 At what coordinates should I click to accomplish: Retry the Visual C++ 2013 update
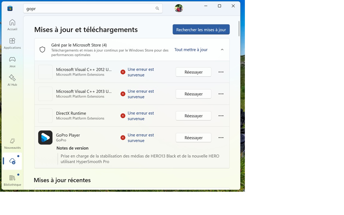[193, 94]
